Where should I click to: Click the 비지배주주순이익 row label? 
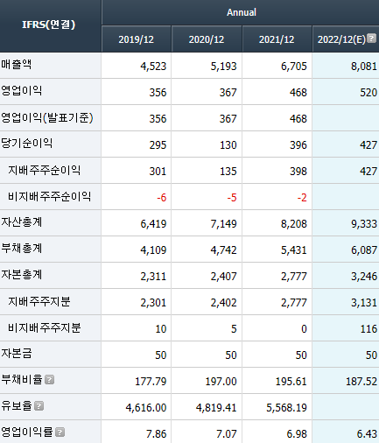coord(49,196)
